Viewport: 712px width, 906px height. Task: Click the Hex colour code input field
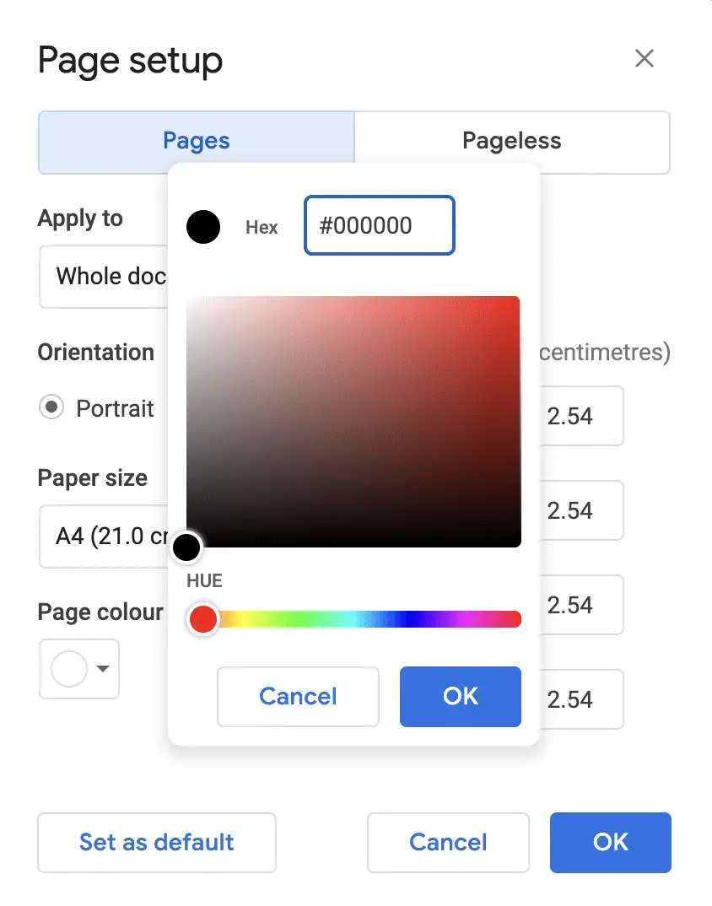coord(379,226)
